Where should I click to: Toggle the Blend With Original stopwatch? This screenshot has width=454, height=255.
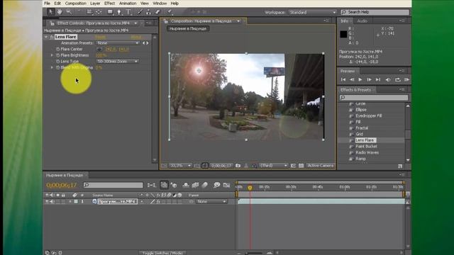click(57, 67)
